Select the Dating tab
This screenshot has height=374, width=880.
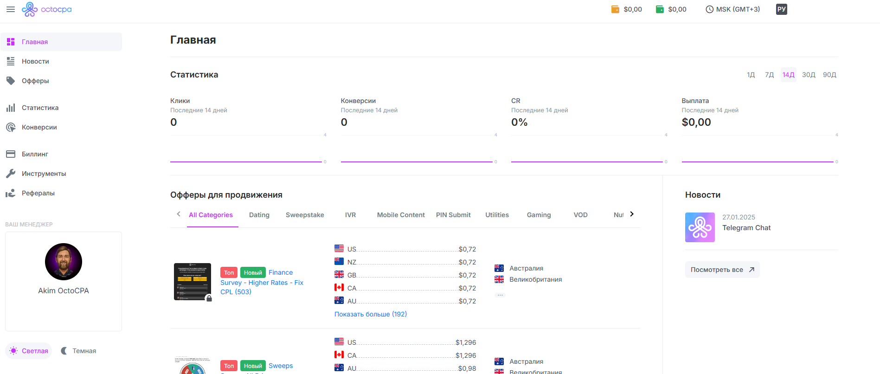click(x=259, y=215)
